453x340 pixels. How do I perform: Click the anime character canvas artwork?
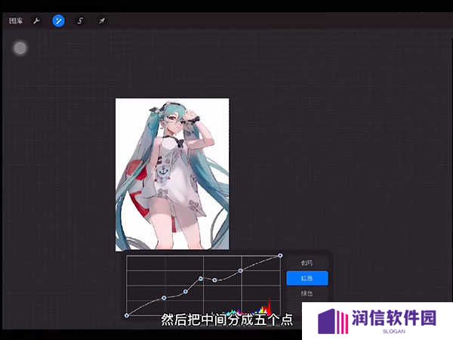(172, 174)
